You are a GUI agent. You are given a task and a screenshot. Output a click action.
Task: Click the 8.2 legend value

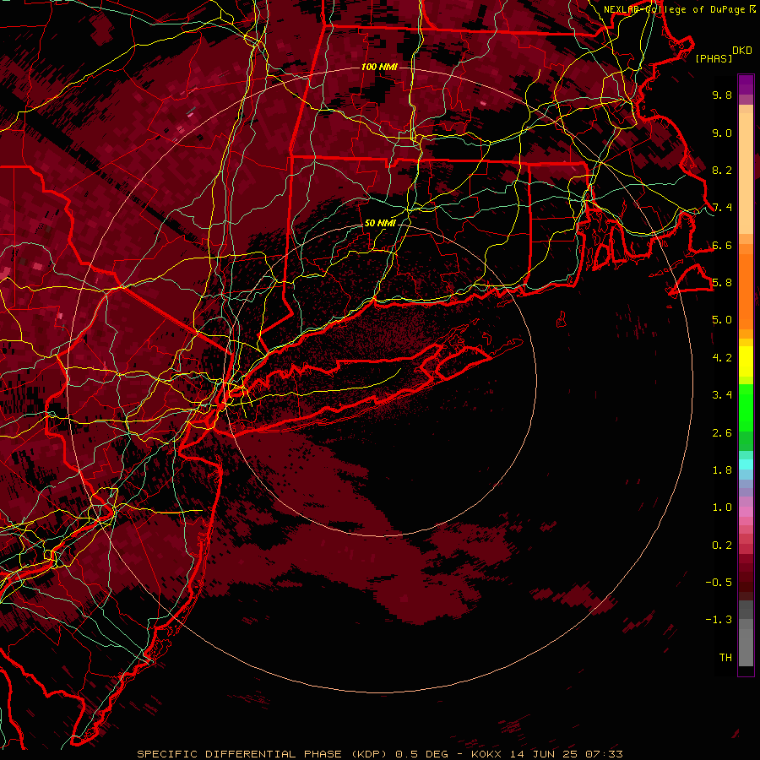(722, 170)
